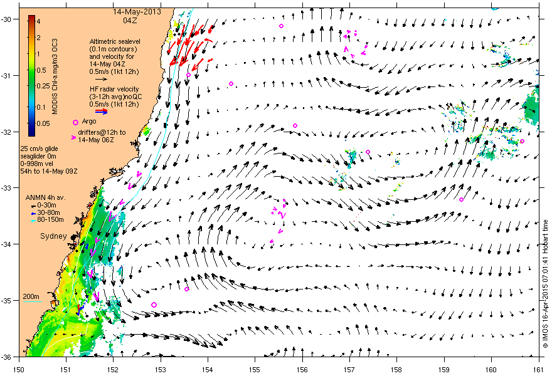Click the Argo float marker near 32.2S 160.7E
Screen dimensions: 552x376
pos(522,142)
